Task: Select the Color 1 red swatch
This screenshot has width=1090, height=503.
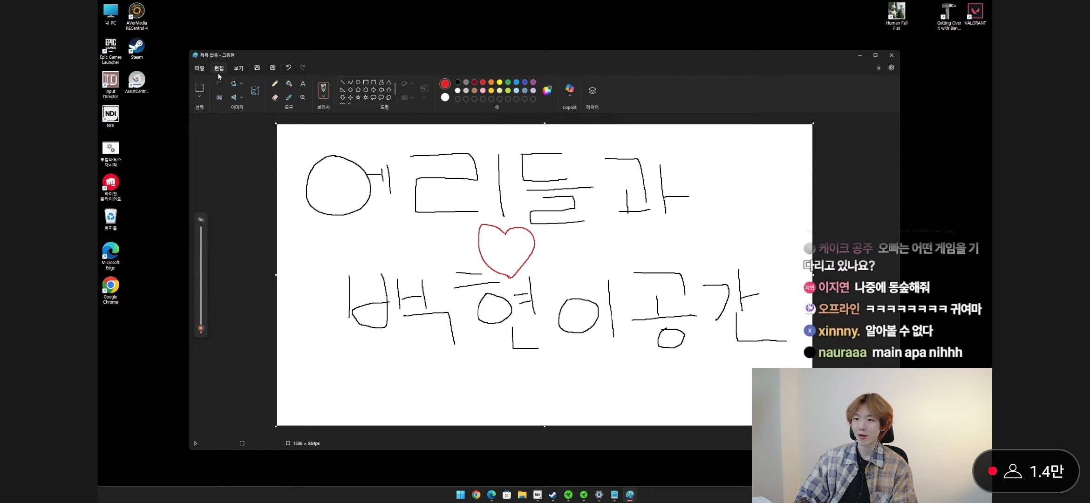Action: (x=445, y=84)
